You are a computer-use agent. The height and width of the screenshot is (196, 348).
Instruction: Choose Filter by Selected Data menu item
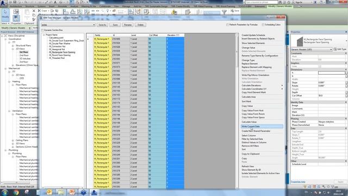coord(252,139)
